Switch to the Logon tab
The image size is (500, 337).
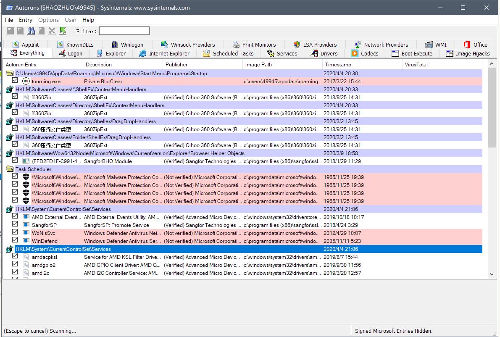[71, 53]
